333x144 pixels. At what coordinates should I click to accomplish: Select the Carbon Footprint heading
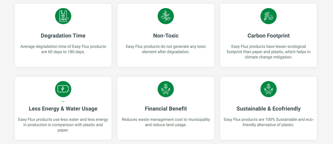click(269, 36)
